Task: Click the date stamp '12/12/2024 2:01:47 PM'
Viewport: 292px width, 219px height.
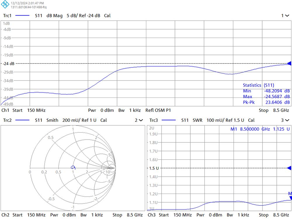Action: (x=27, y=3)
